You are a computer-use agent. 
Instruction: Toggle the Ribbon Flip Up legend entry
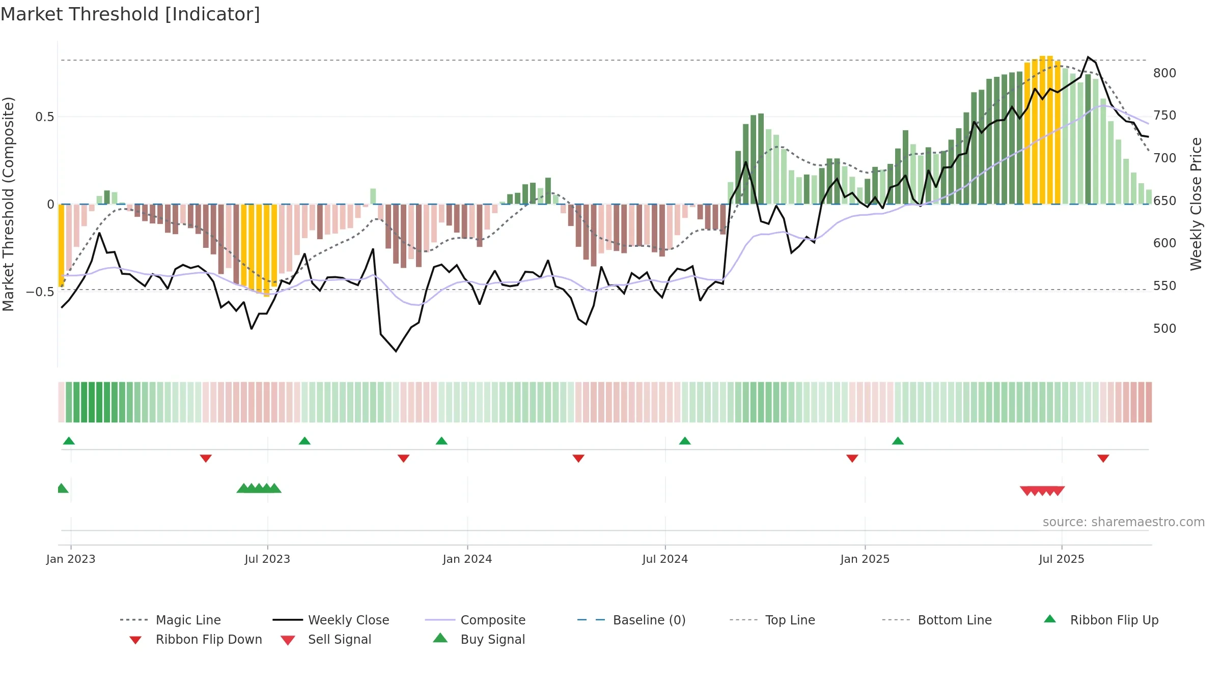(x=1101, y=620)
